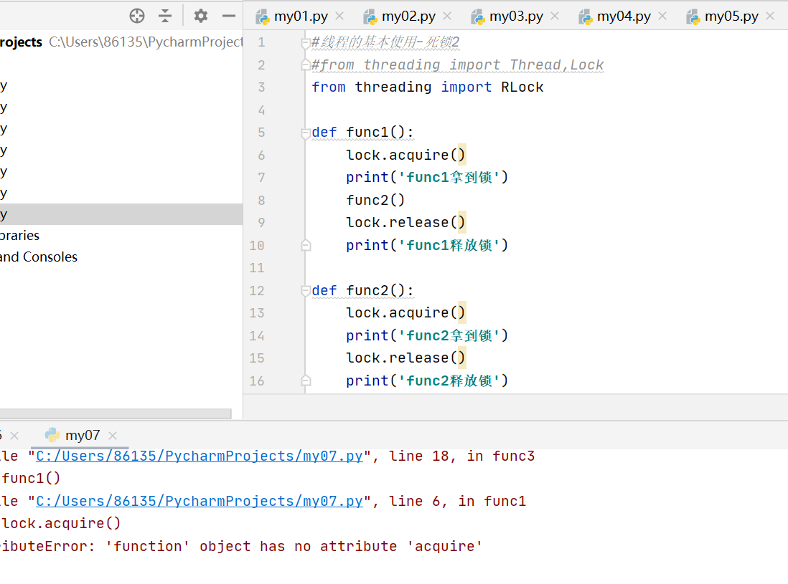Hide the project panel with minus icon
The image size is (788, 584).
point(229,16)
